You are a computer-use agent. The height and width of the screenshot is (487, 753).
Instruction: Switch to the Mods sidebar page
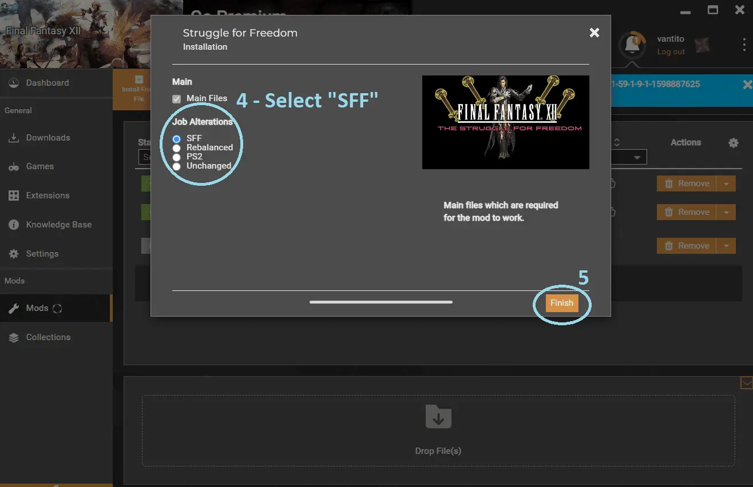(x=56, y=308)
